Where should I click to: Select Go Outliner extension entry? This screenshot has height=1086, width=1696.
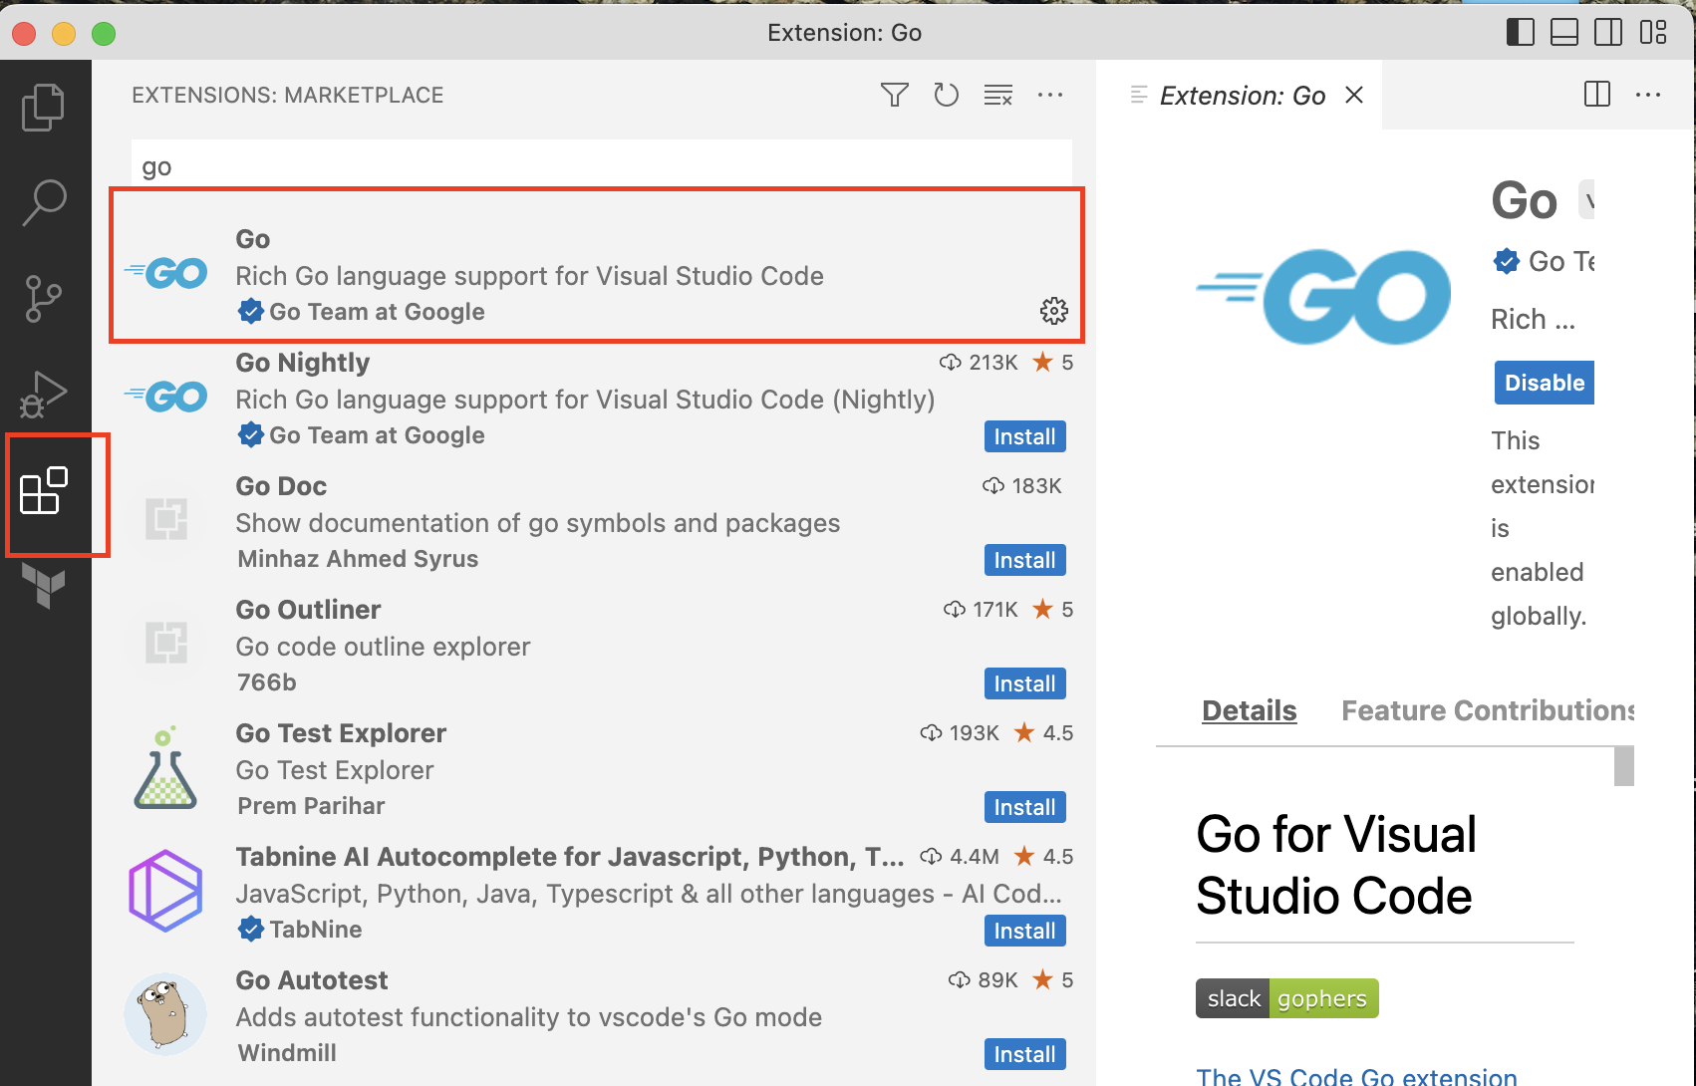[596, 646]
